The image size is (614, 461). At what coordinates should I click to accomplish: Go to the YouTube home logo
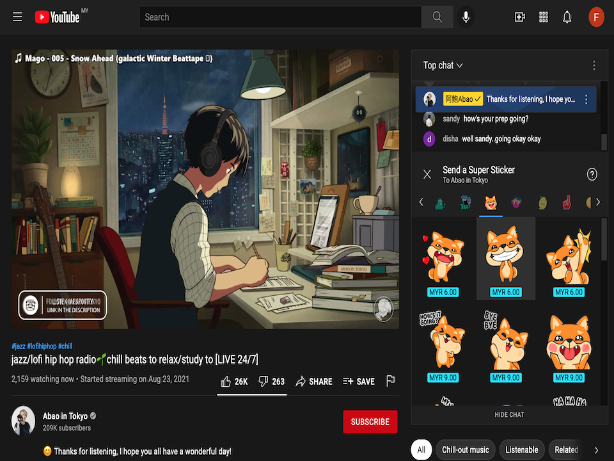[x=57, y=17]
